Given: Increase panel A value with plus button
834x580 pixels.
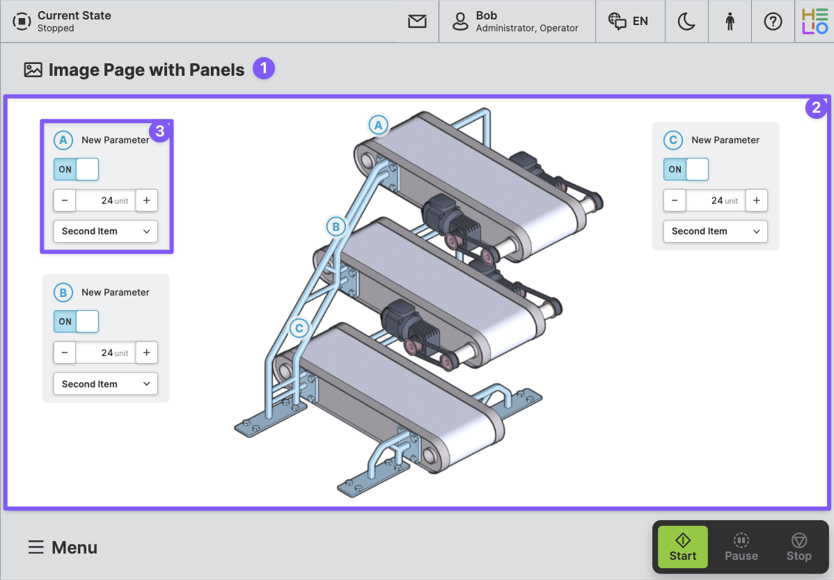Looking at the screenshot, I should point(146,200).
